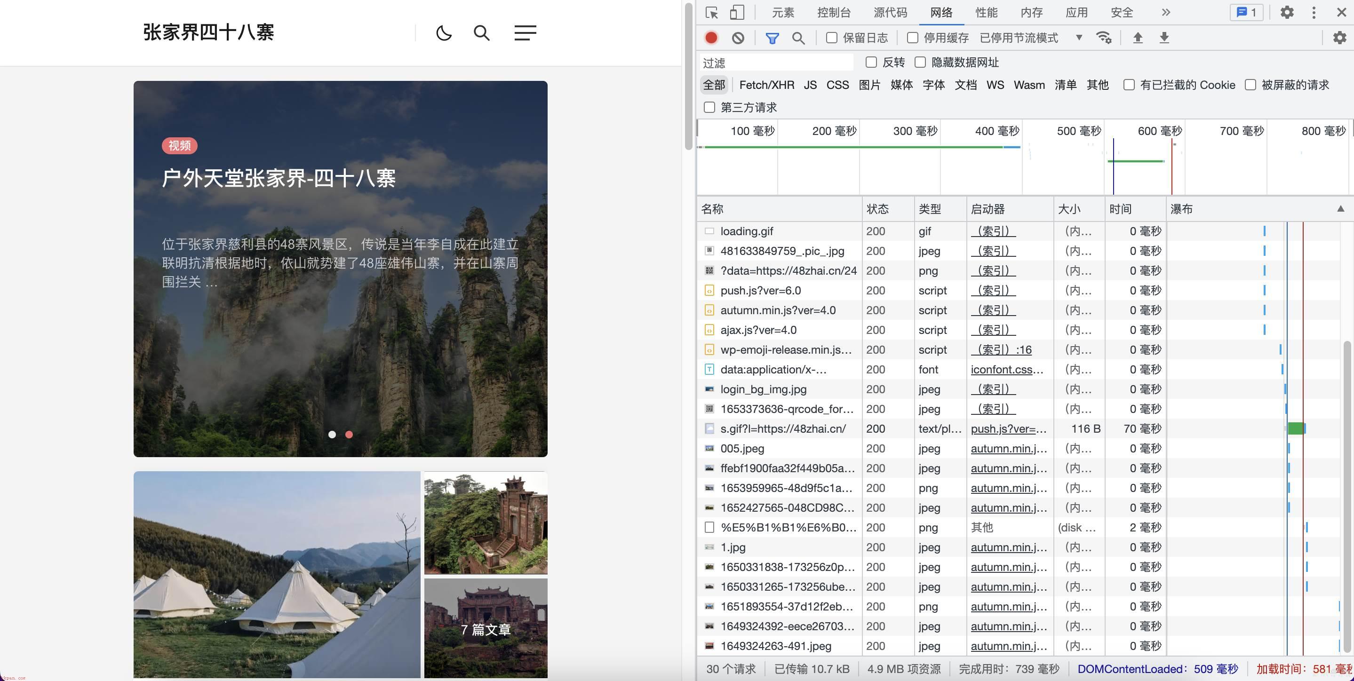
Task: Sort by 大小 size column header
Action: point(1079,209)
